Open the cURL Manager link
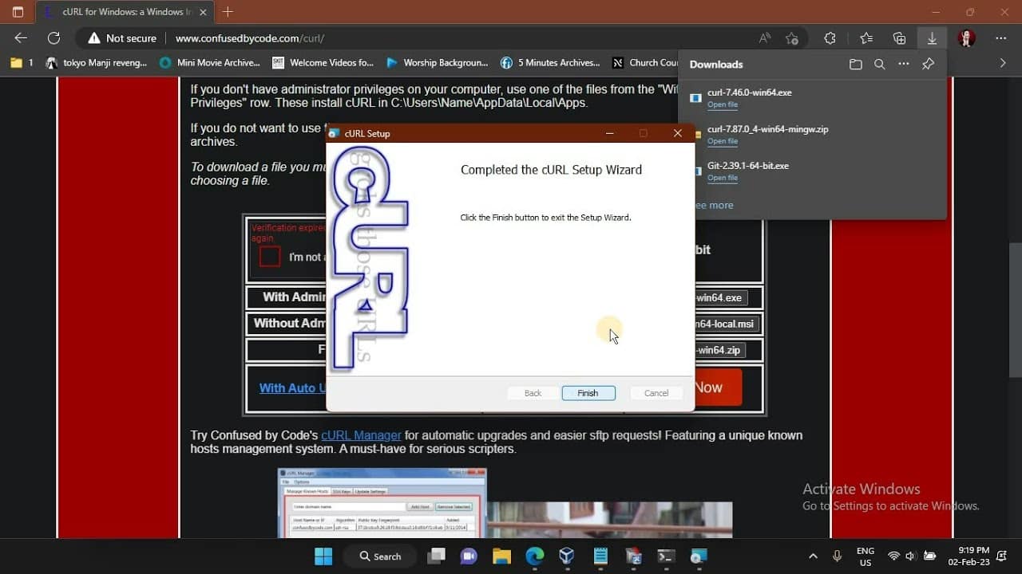1022x574 pixels. point(361,435)
